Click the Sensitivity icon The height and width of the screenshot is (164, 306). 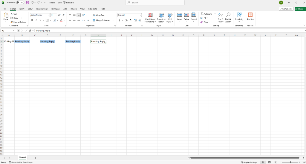pos(239,15)
